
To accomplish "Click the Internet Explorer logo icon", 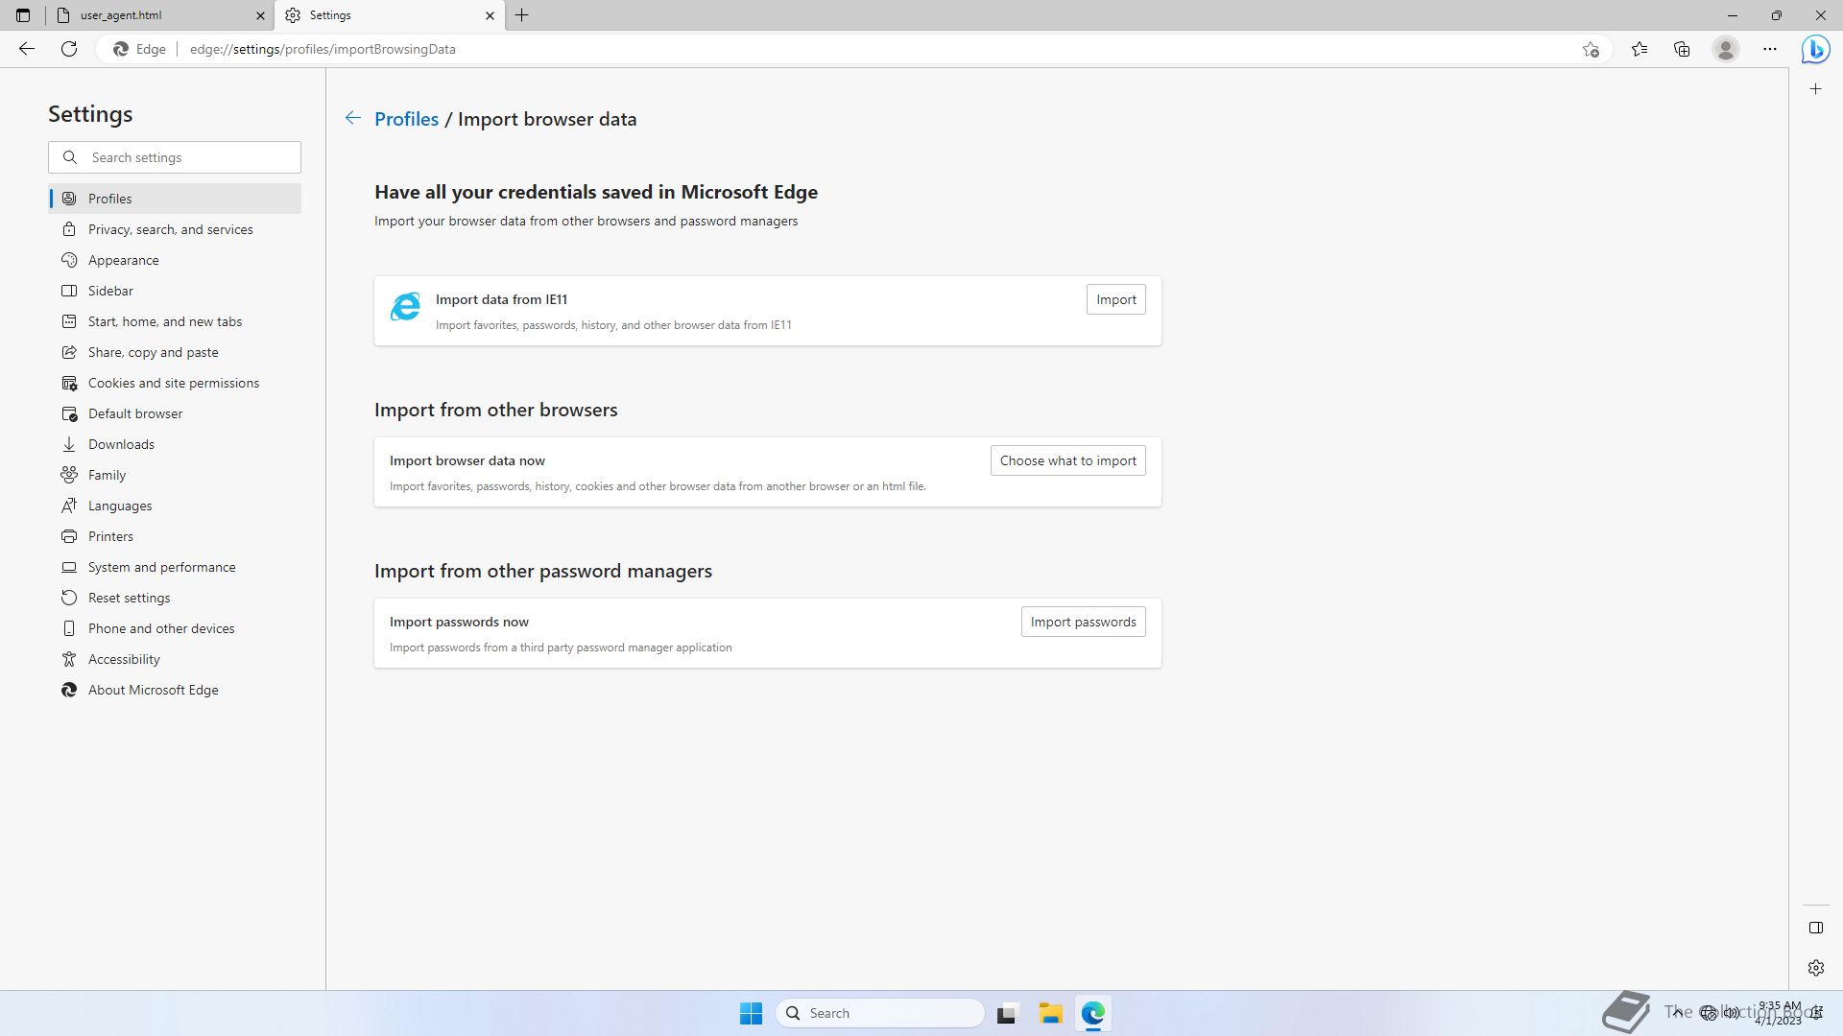I will tap(405, 307).
